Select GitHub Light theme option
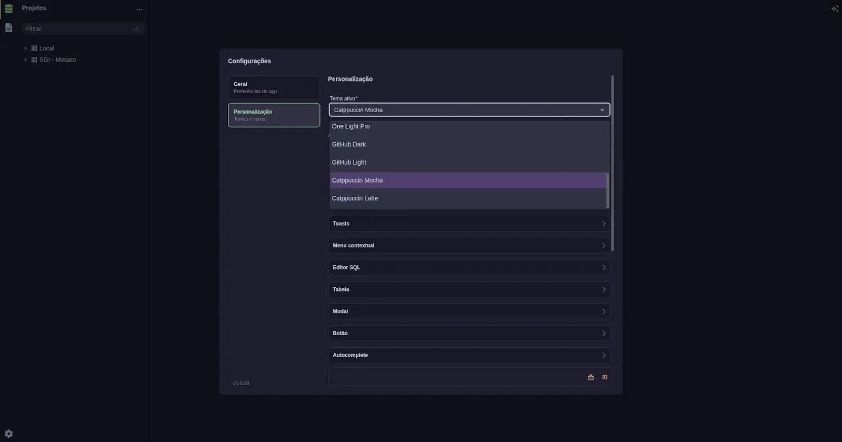The width and height of the screenshot is (842, 442). pyautogui.click(x=468, y=162)
